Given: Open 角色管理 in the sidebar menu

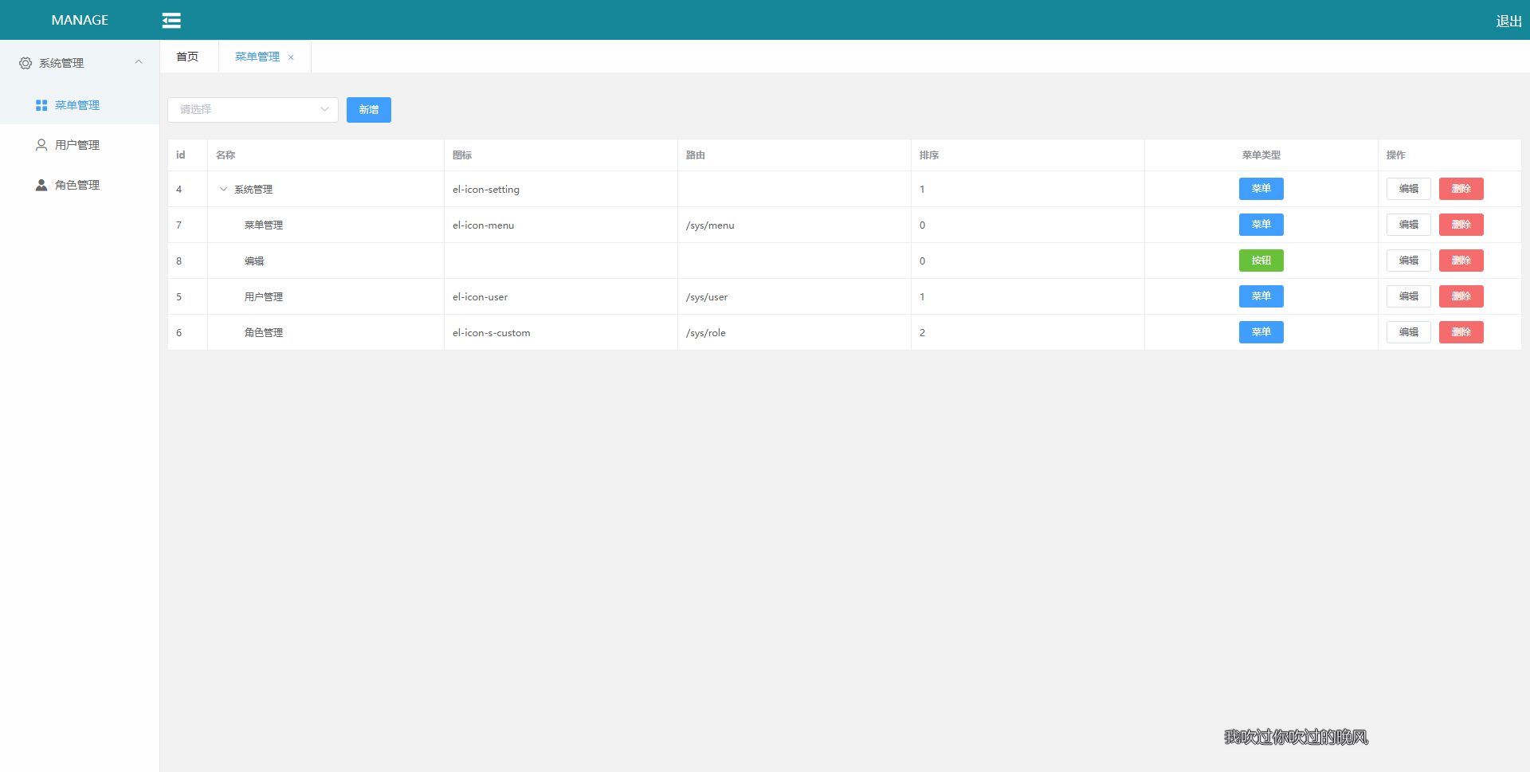Looking at the screenshot, I should click(x=80, y=185).
